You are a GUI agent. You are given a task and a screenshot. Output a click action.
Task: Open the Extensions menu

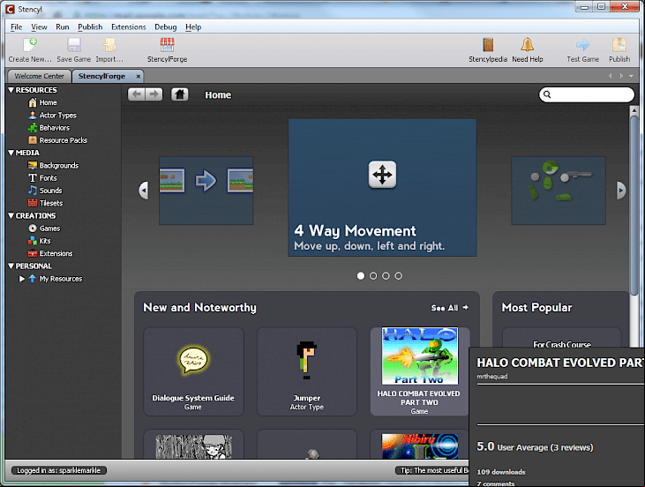click(x=128, y=27)
